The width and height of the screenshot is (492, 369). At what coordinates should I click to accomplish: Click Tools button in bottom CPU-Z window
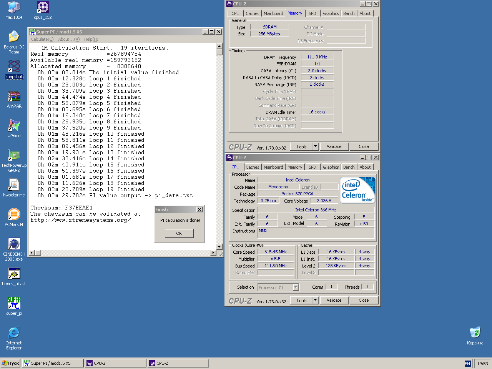coord(301,300)
